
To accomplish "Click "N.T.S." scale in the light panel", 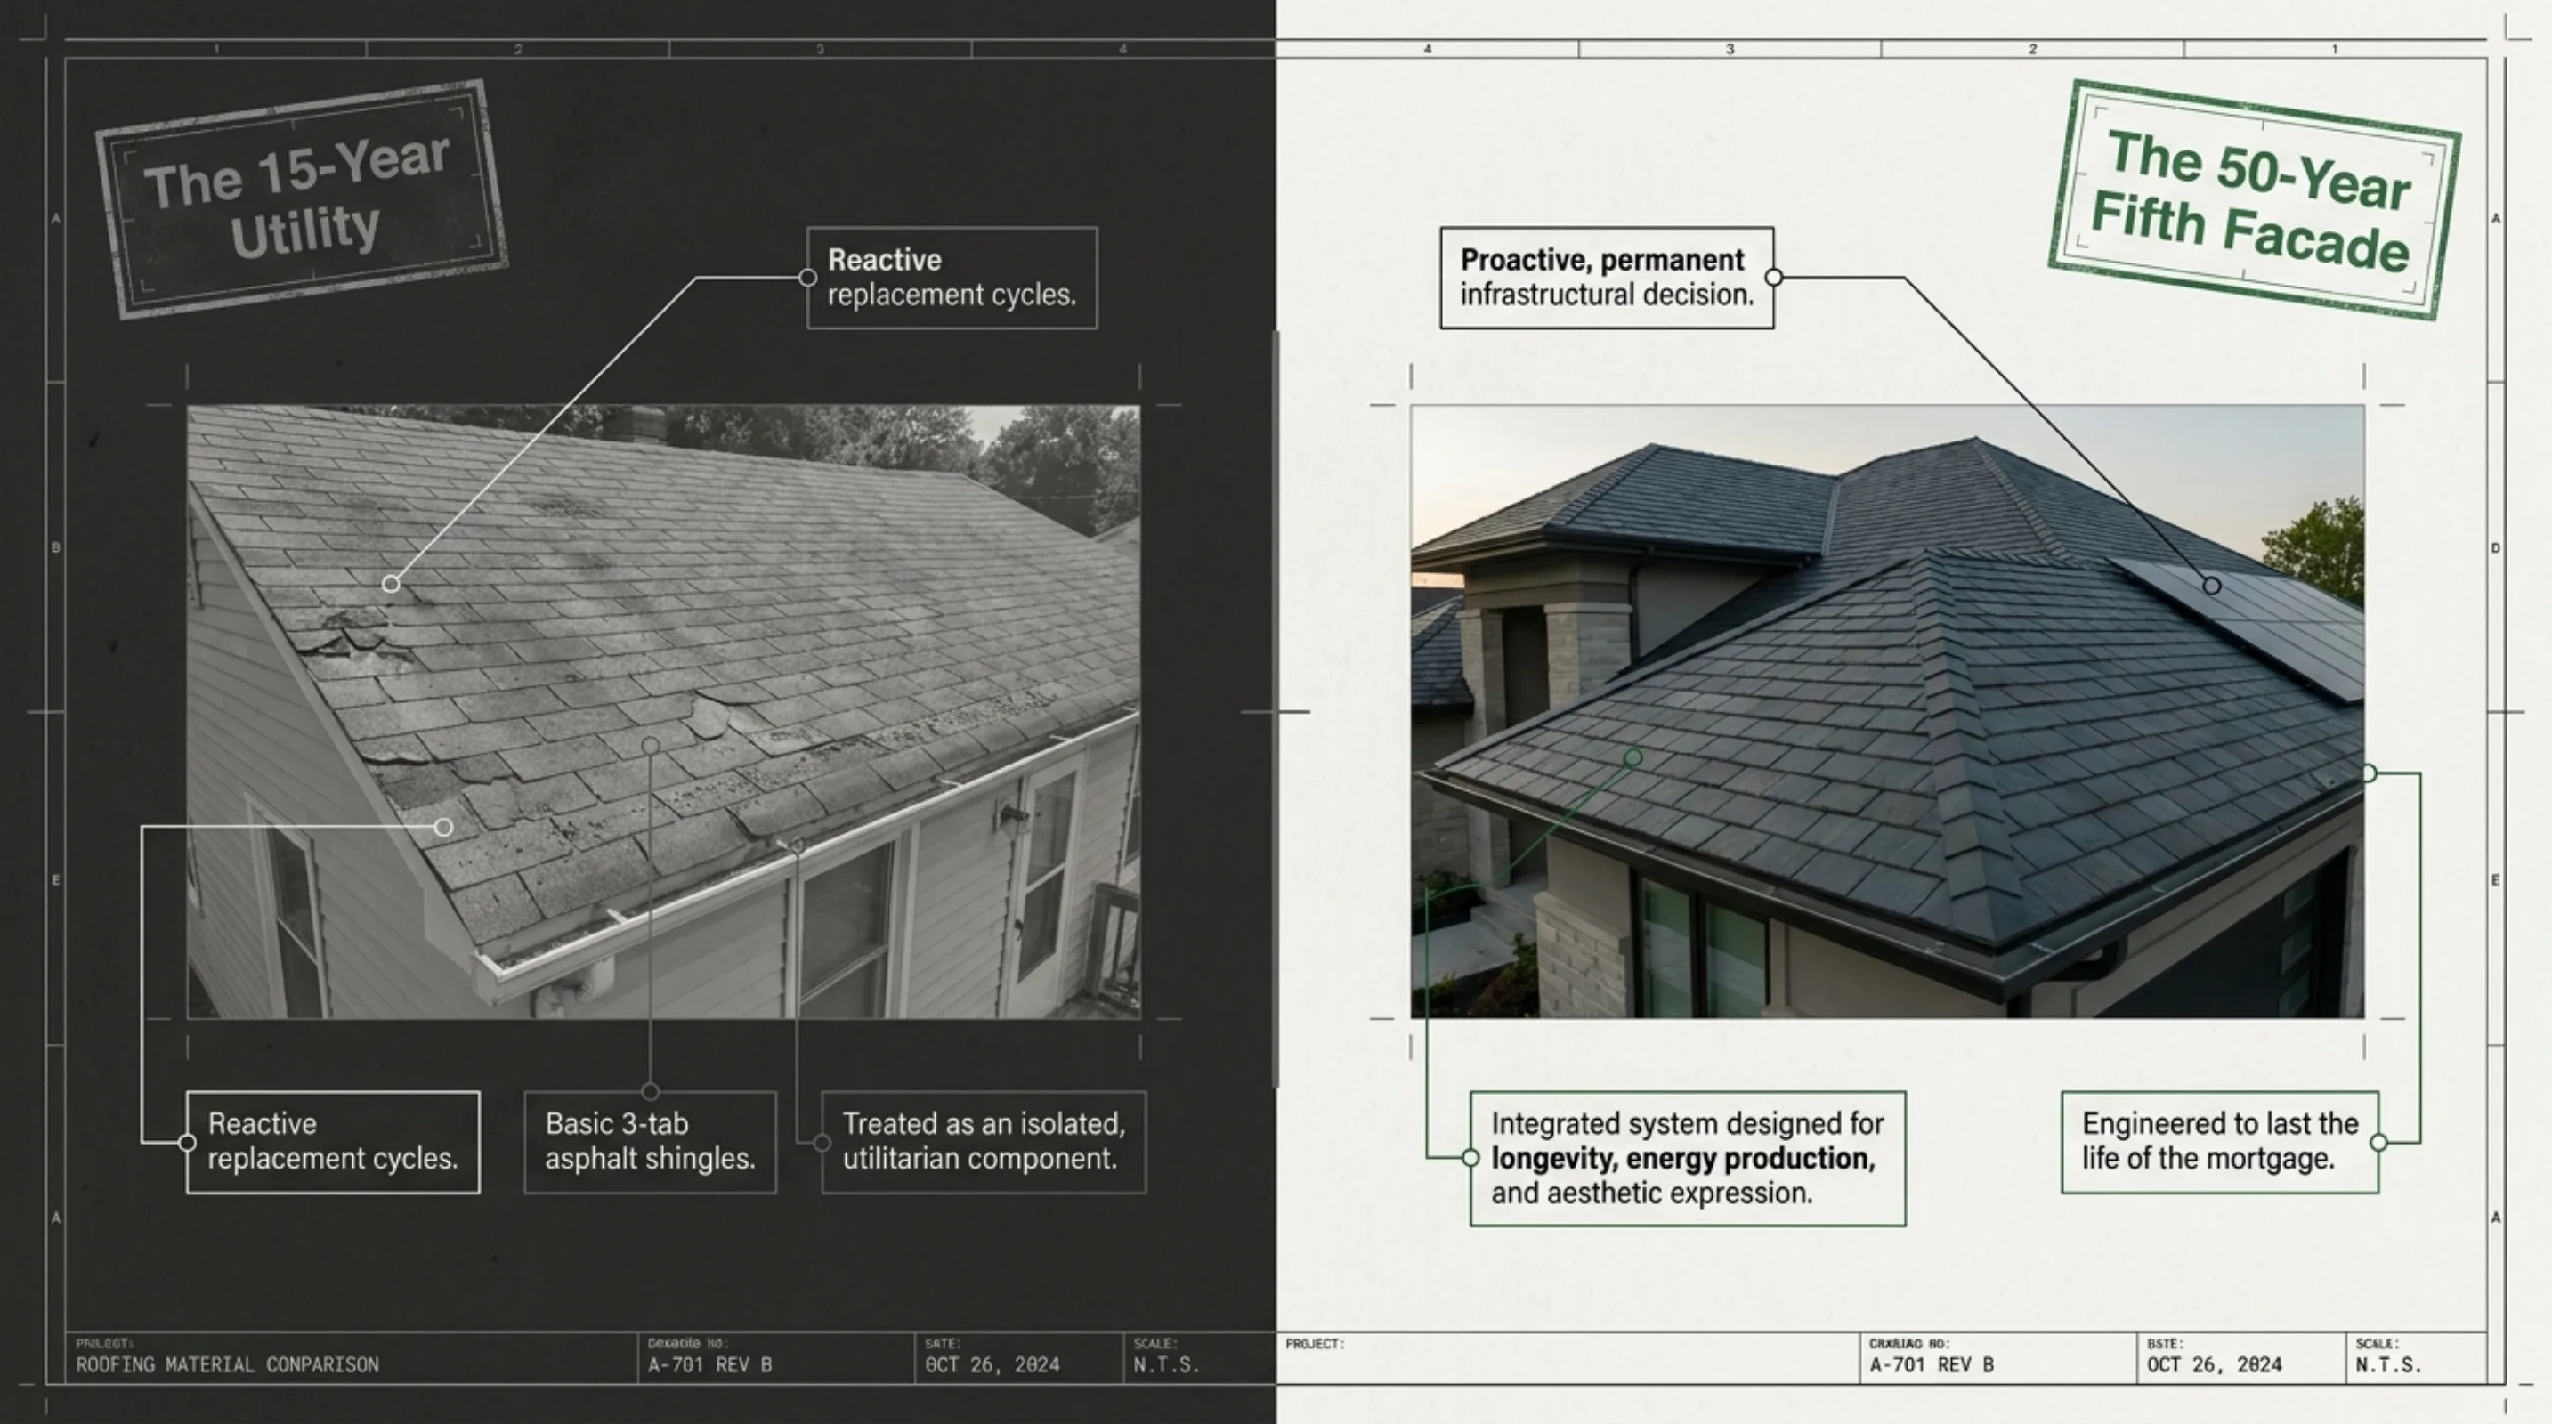I will pyautogui.click(x=2388, y=1364).
